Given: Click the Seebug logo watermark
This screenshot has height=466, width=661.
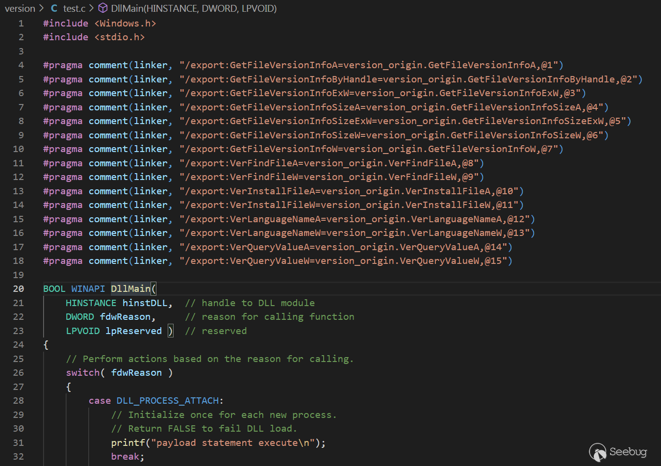Looking at the screenshot, I should coord(618,452).
